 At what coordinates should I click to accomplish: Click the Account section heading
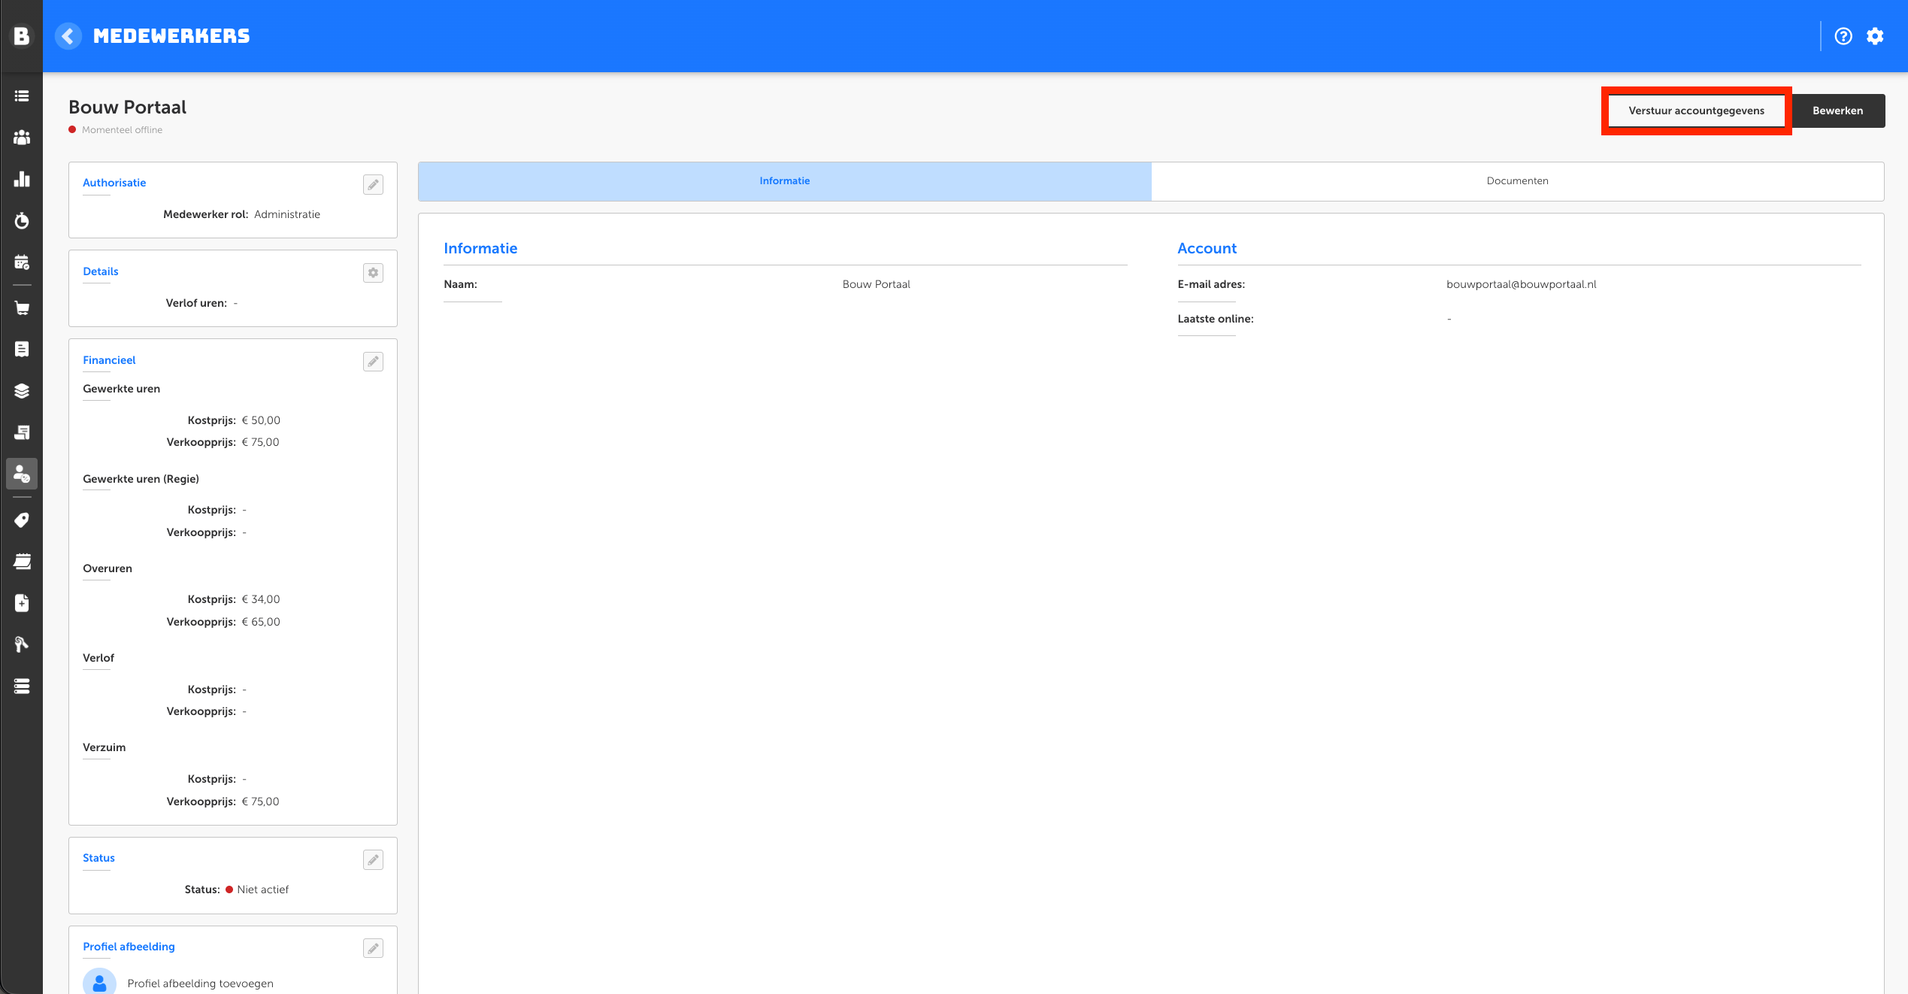pyautogui.click(x=1207, y=248)
